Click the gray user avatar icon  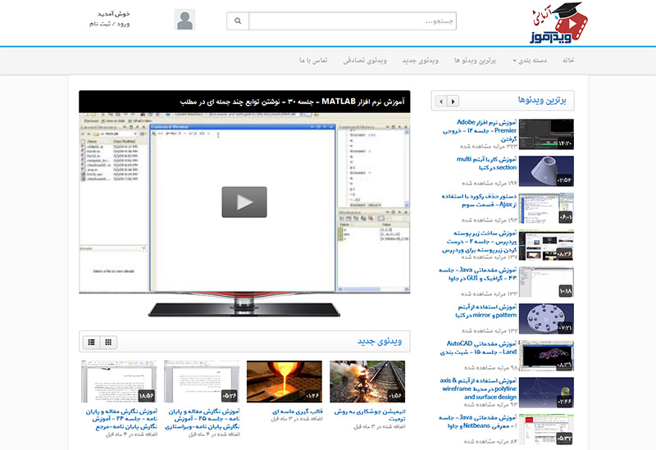pos(184,20)
